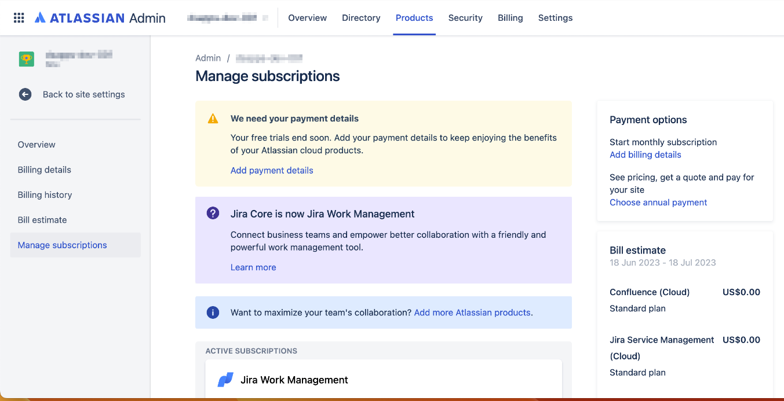Open the Billing tab in top navigation

[510, 18]
